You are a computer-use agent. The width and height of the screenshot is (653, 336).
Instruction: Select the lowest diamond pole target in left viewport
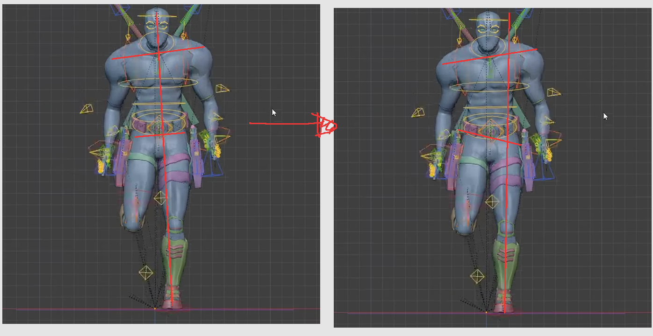click(146, 273)
